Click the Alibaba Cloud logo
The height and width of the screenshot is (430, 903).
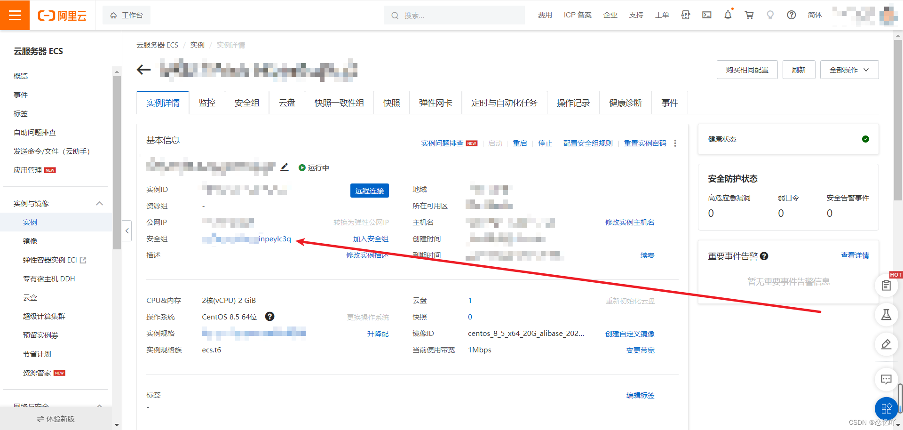click(x=62, y=16)
